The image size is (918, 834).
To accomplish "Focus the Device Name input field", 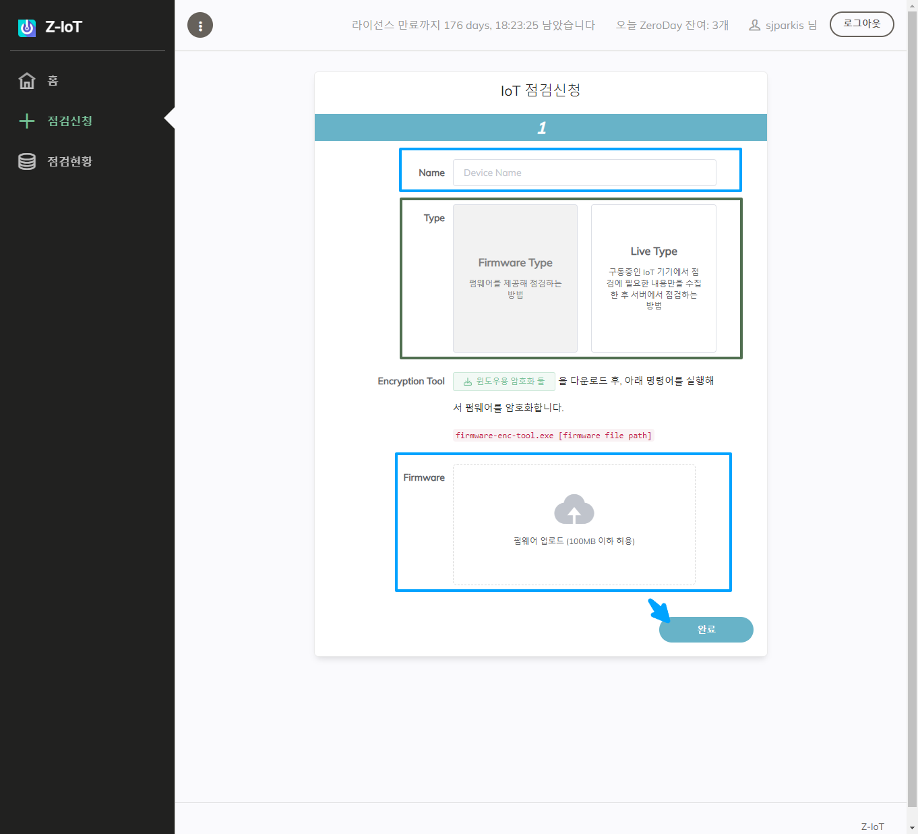I will (x=584, y=173).
